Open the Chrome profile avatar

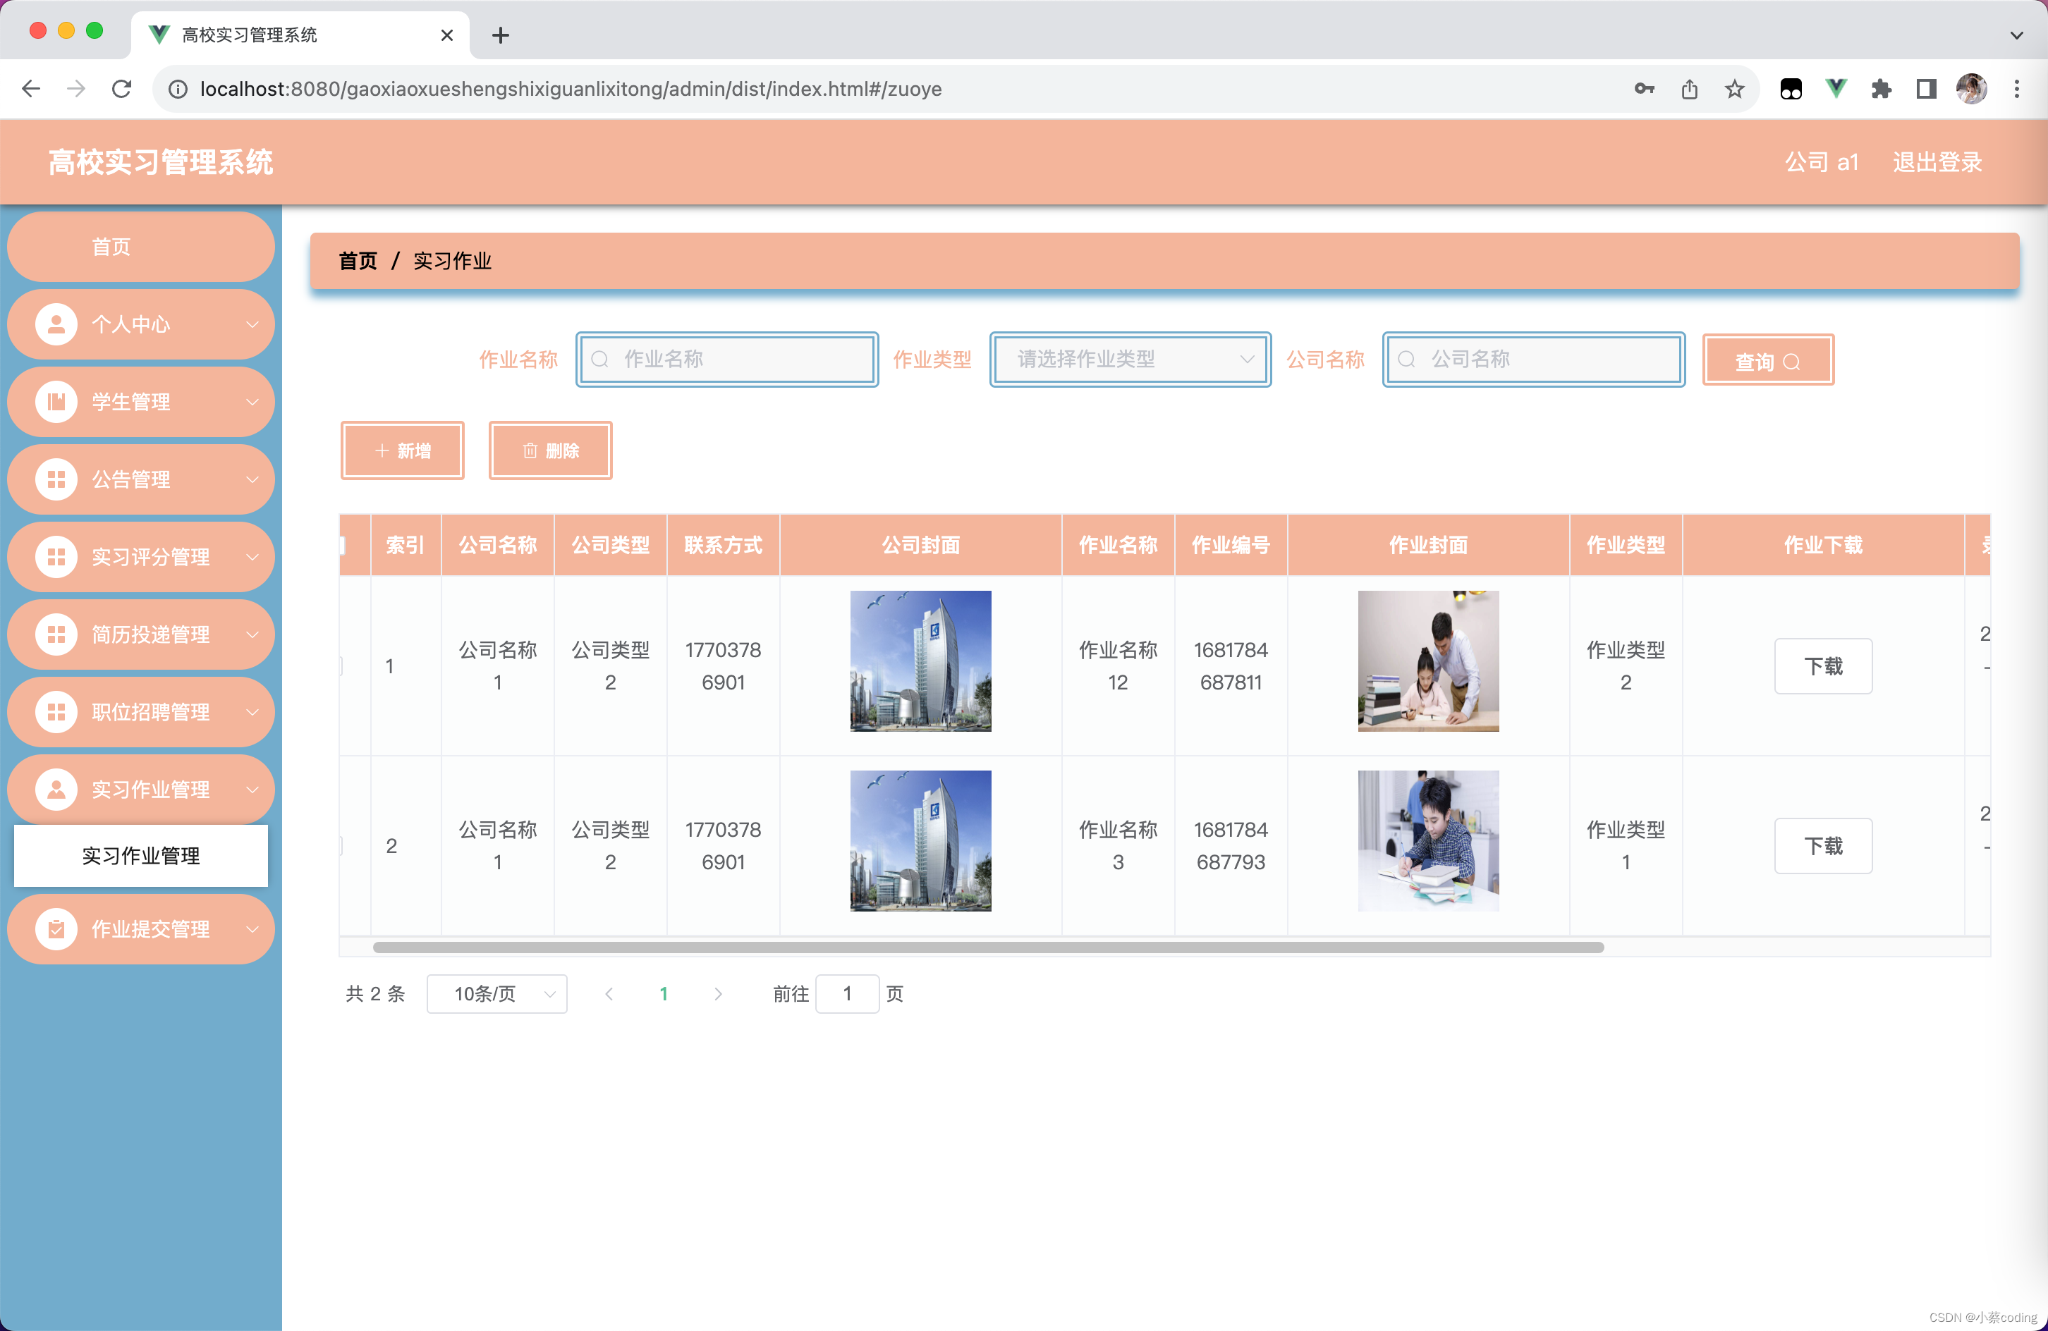pyautogui.click(x=1971, y=89)
